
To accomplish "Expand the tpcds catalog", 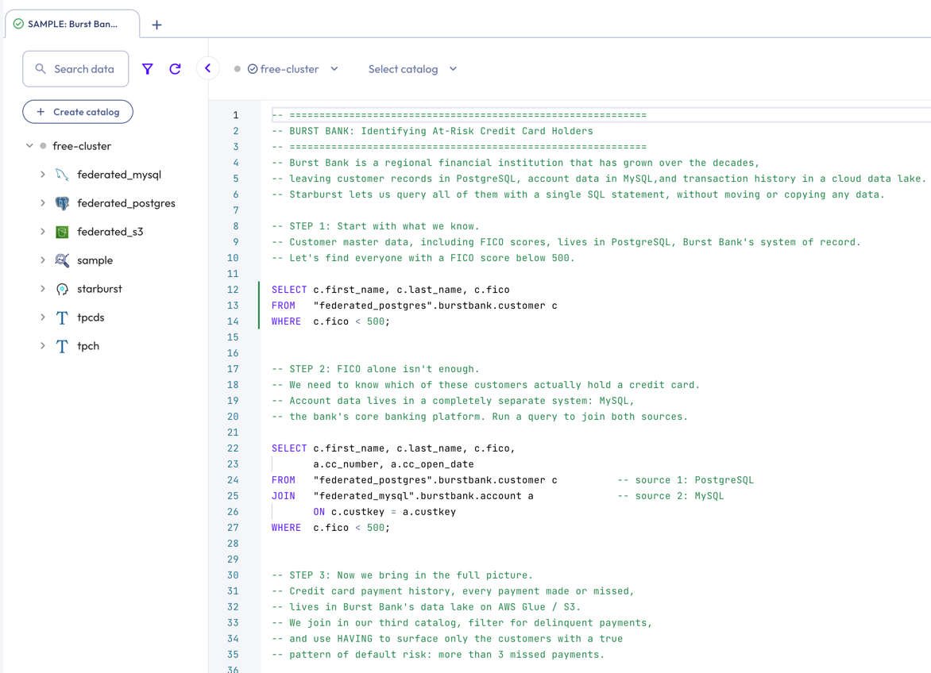I will point(43,317).
